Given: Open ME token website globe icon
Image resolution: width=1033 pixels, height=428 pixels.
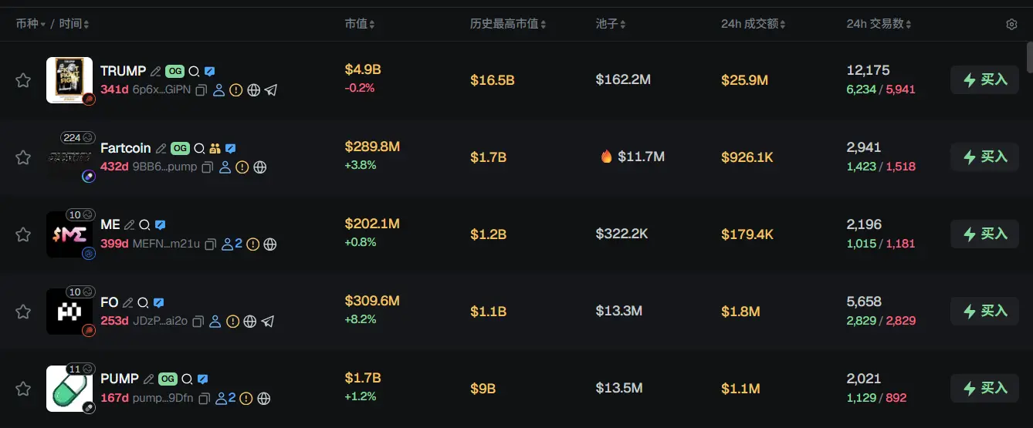Looking at the screenshot, I should 269,244.
